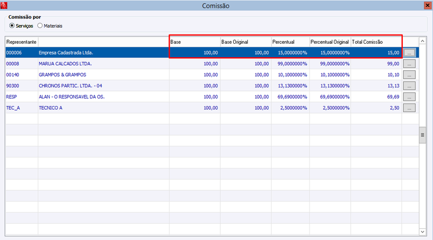Click Total Comissão value 15,00
This screenshot has width=433, height=240.
393,52
